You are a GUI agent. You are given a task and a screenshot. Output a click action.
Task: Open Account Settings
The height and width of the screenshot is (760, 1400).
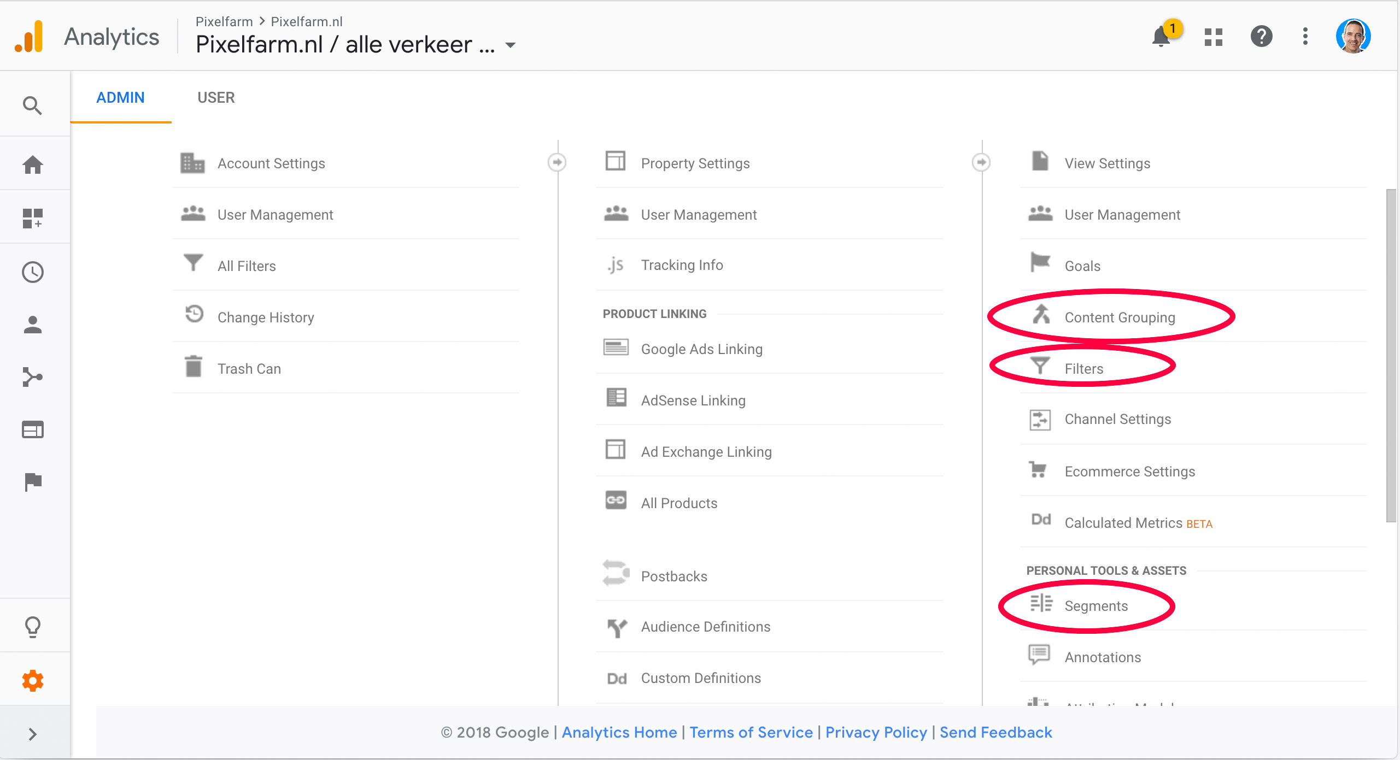pyautogui.click(x=345, y=163)
